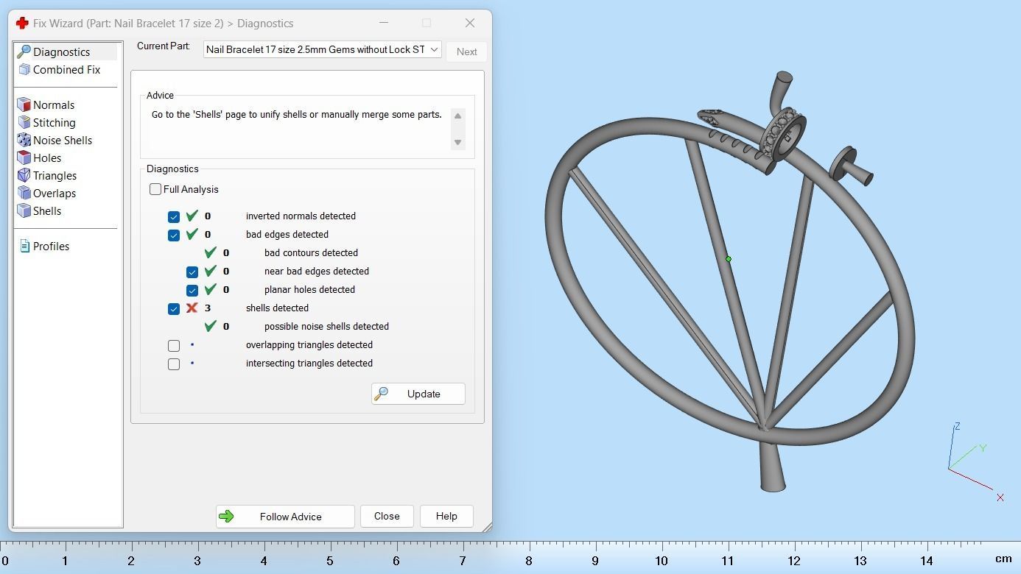Open the Current Part dropdown

point(322,49)
